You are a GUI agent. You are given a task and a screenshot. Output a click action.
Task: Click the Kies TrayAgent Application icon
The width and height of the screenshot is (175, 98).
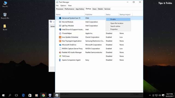(60, 41)
